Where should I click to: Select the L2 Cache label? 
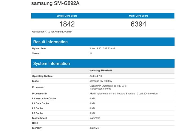[37, 108]
